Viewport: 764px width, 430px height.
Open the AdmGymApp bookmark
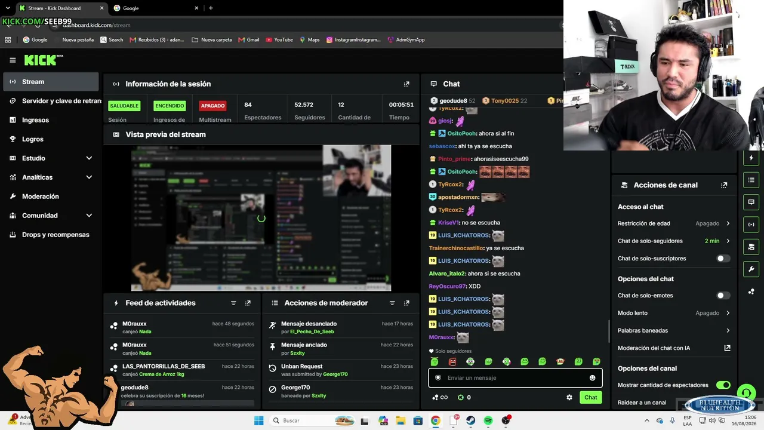406,40
